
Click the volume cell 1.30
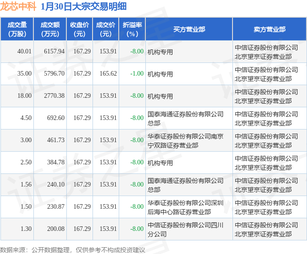point(26,229)
